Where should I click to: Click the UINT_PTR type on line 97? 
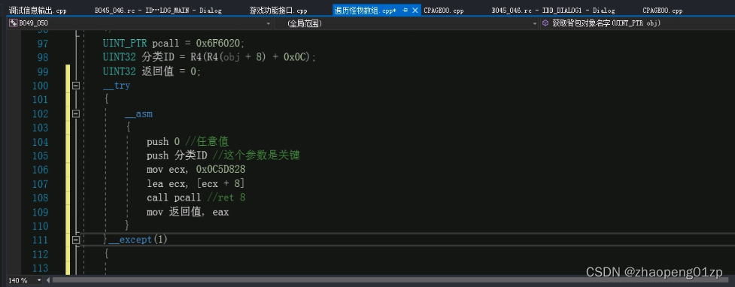(x=125, y=44)
